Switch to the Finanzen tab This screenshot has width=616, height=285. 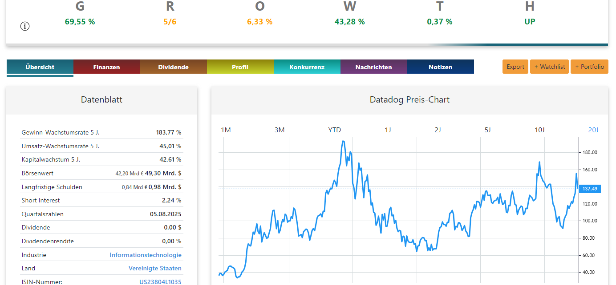click(x=107, y=67)
